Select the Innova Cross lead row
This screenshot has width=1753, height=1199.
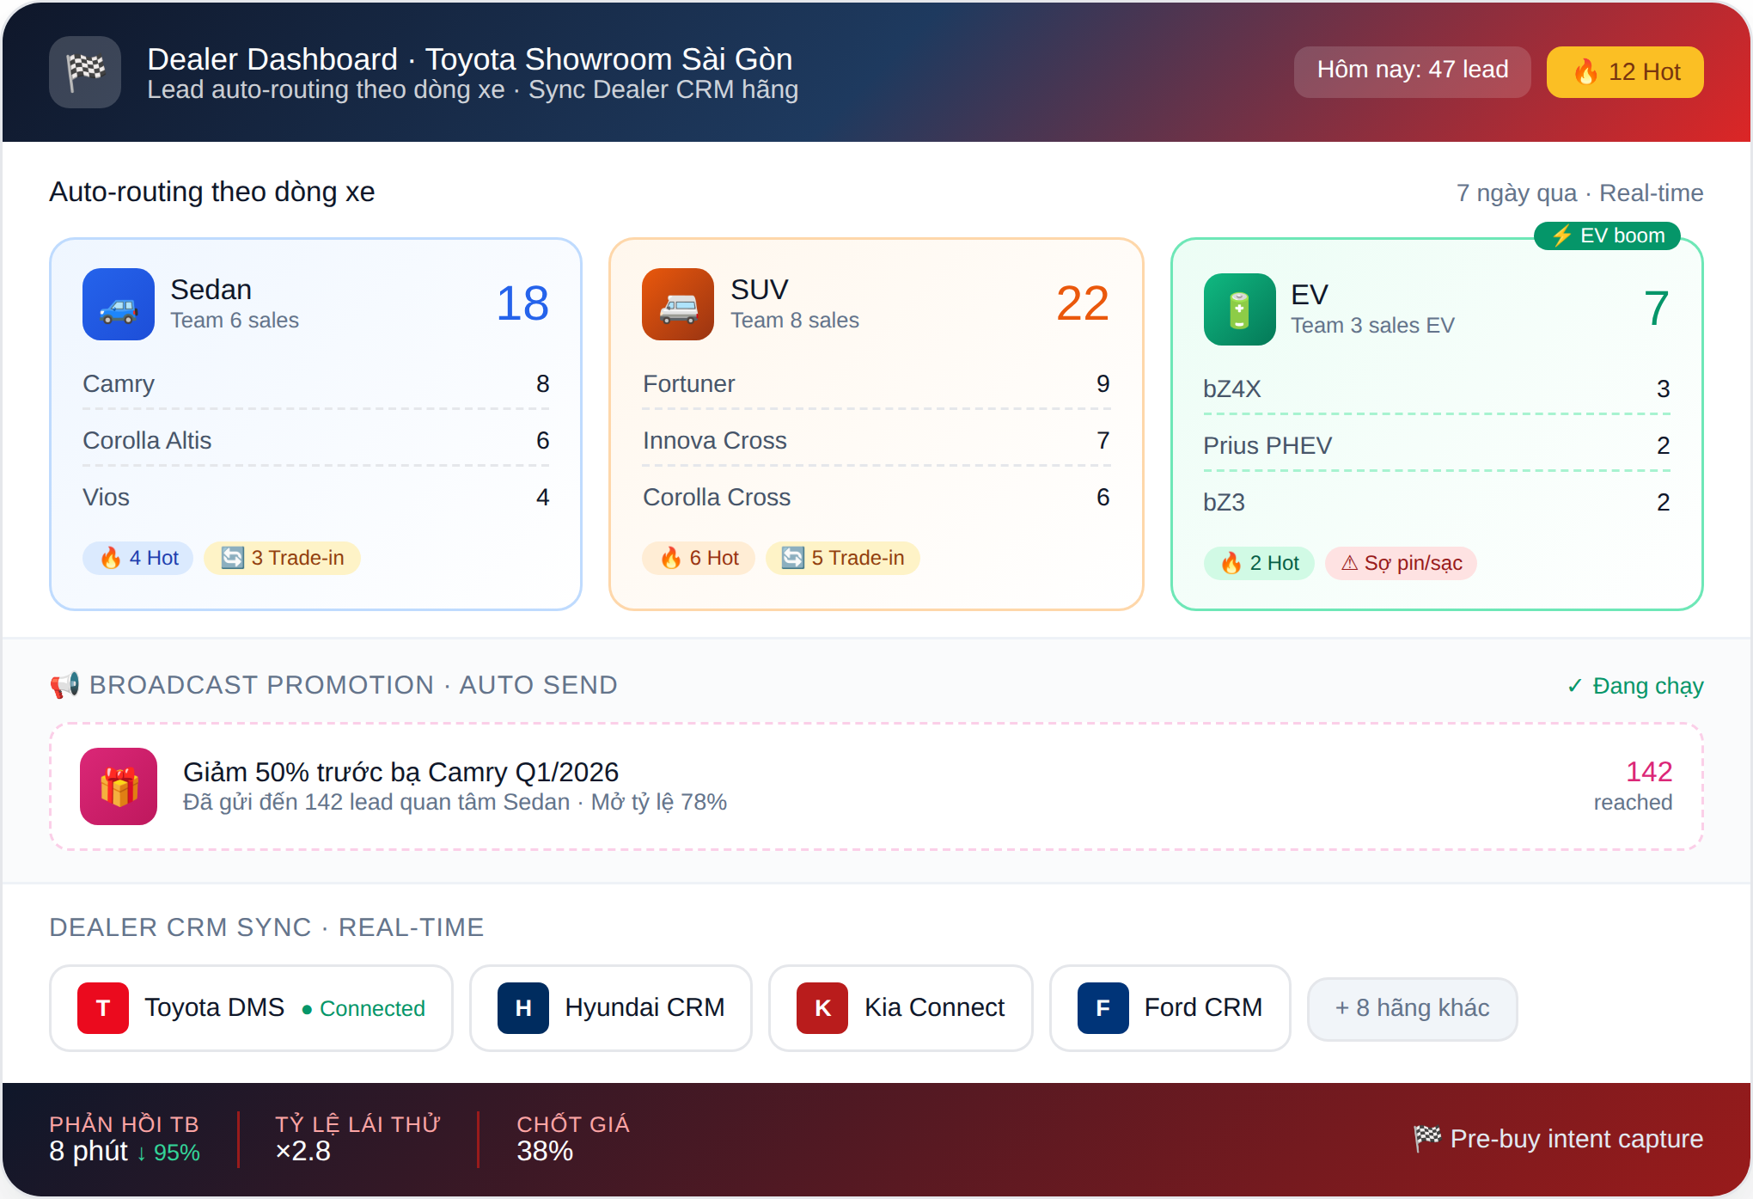(x=876, y=440)
